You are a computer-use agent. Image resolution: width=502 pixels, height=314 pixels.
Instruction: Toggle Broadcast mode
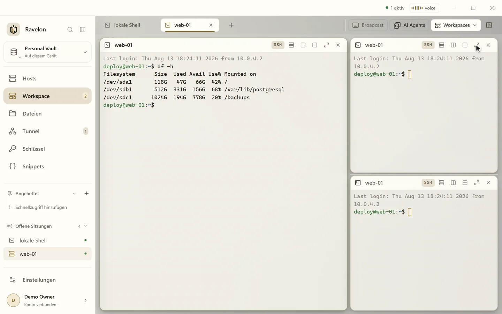pos(368,25)
